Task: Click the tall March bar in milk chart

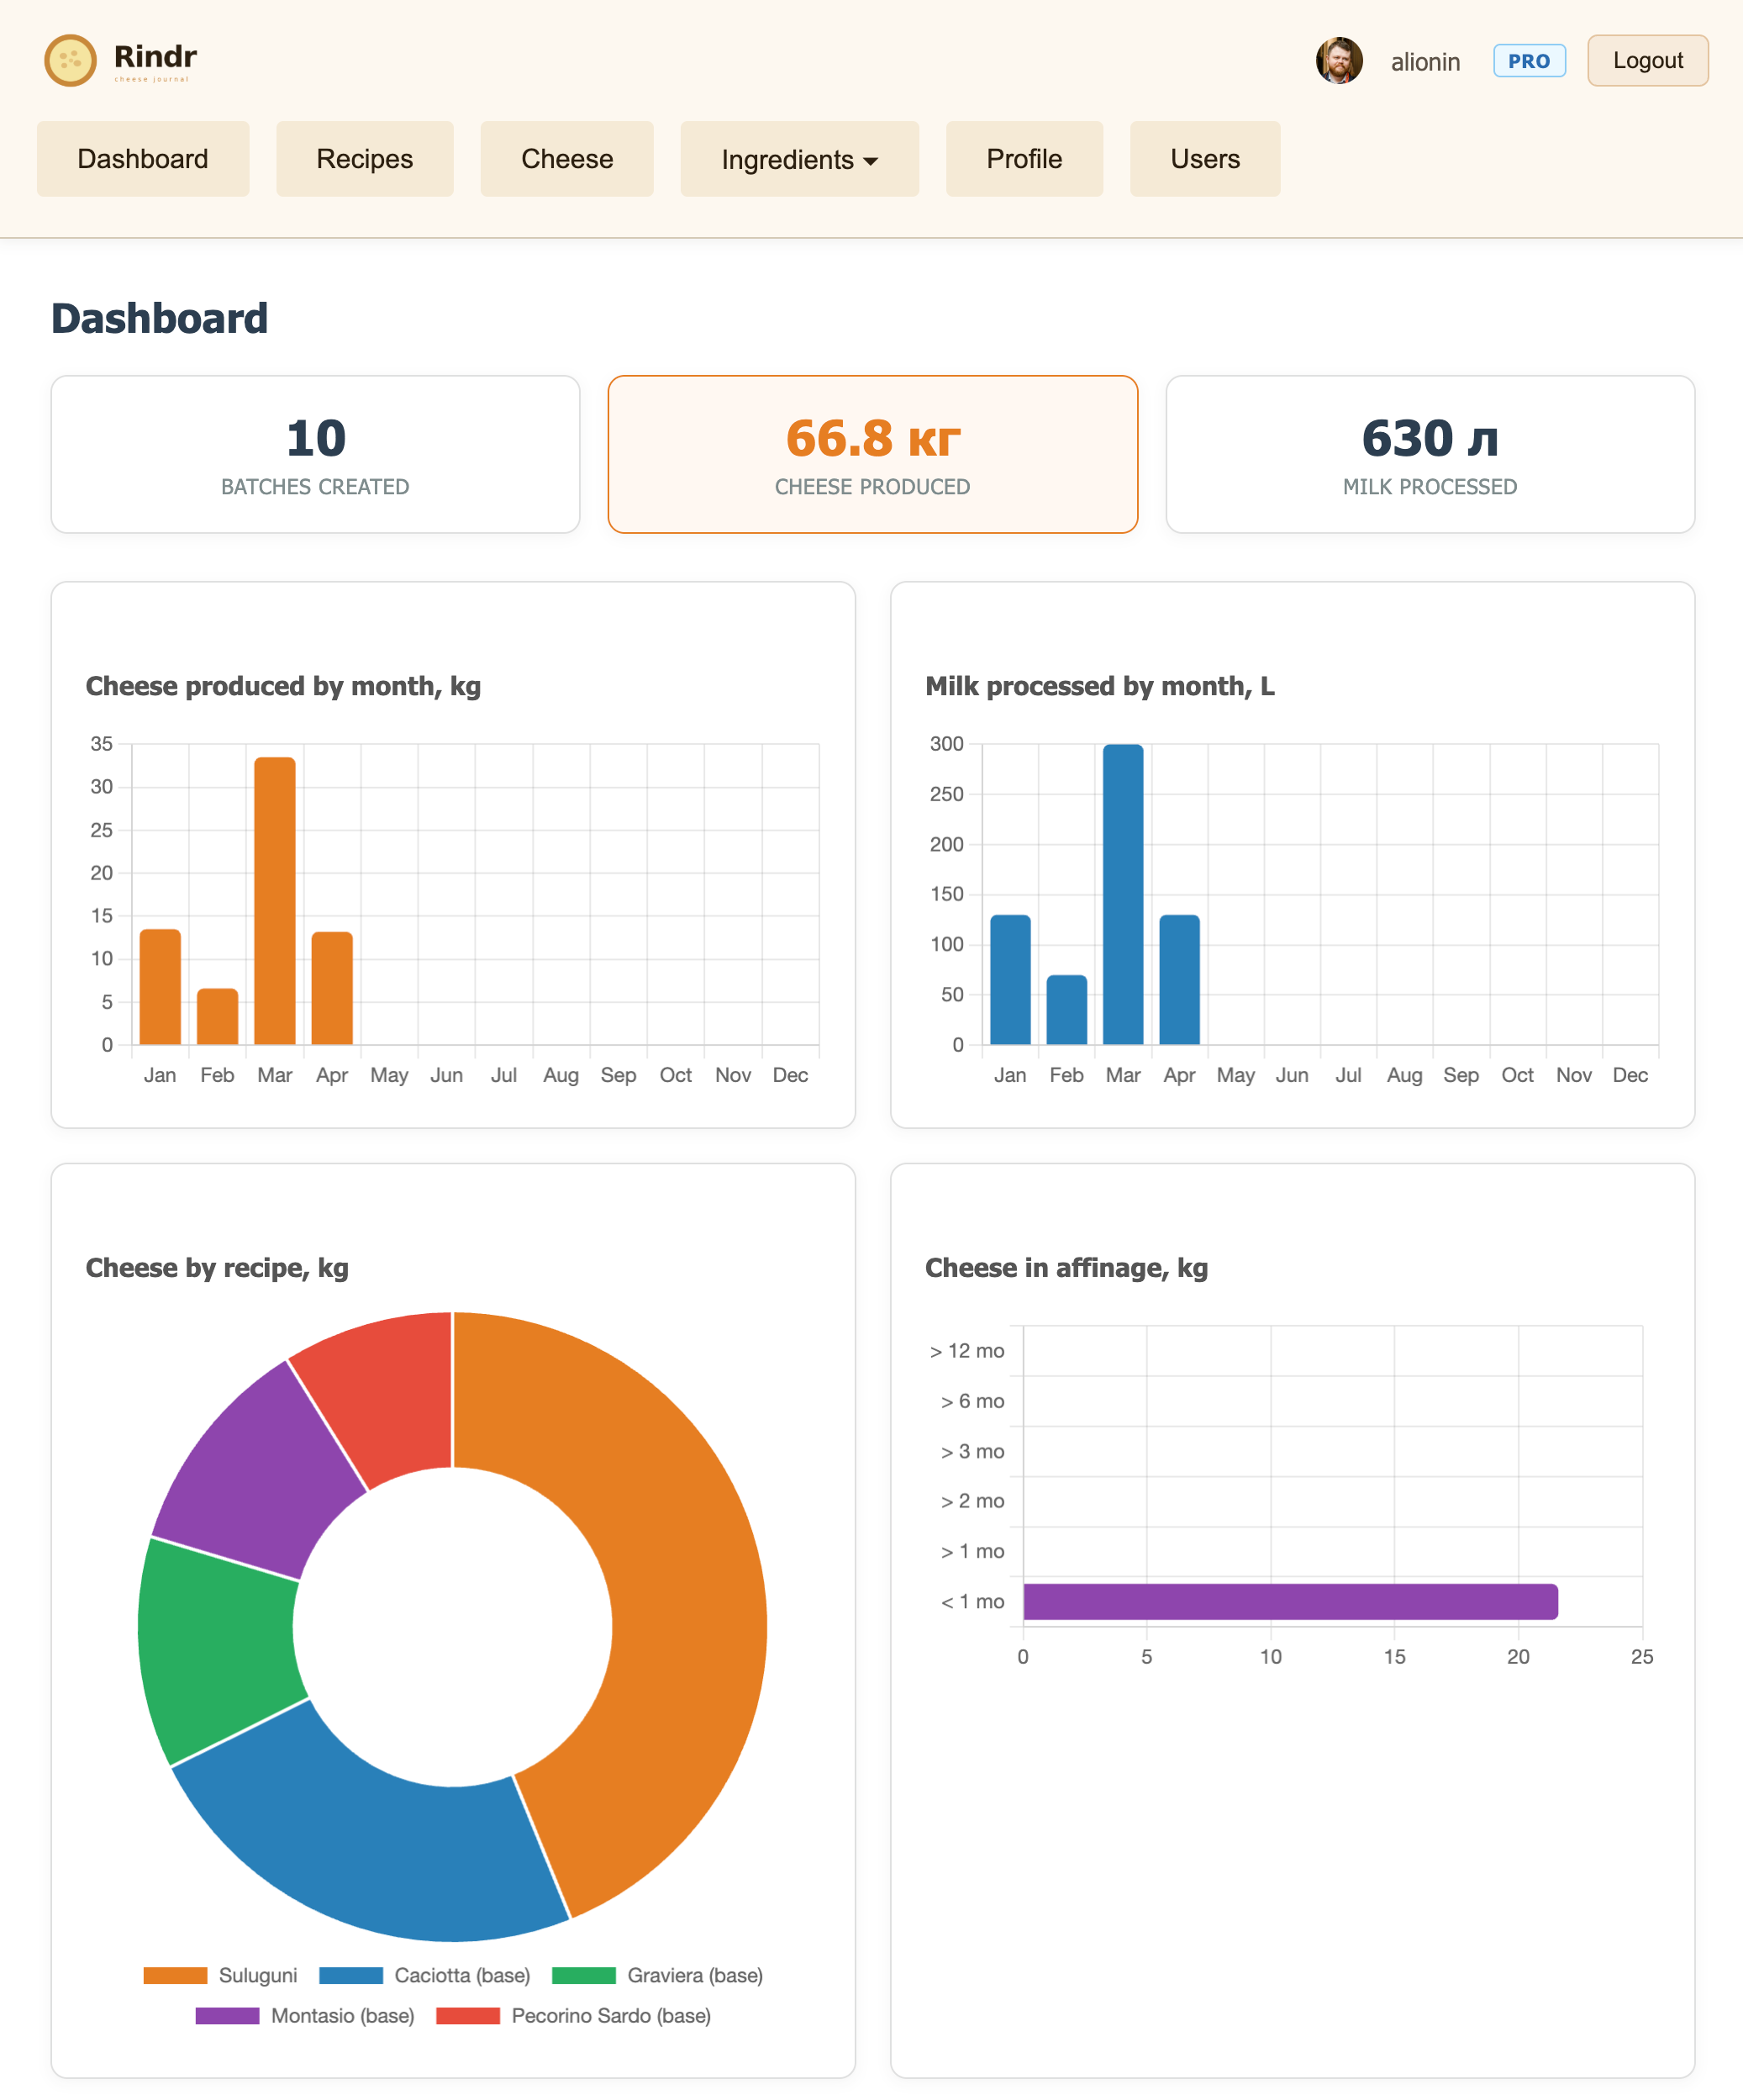Action: coord(1124,900)
